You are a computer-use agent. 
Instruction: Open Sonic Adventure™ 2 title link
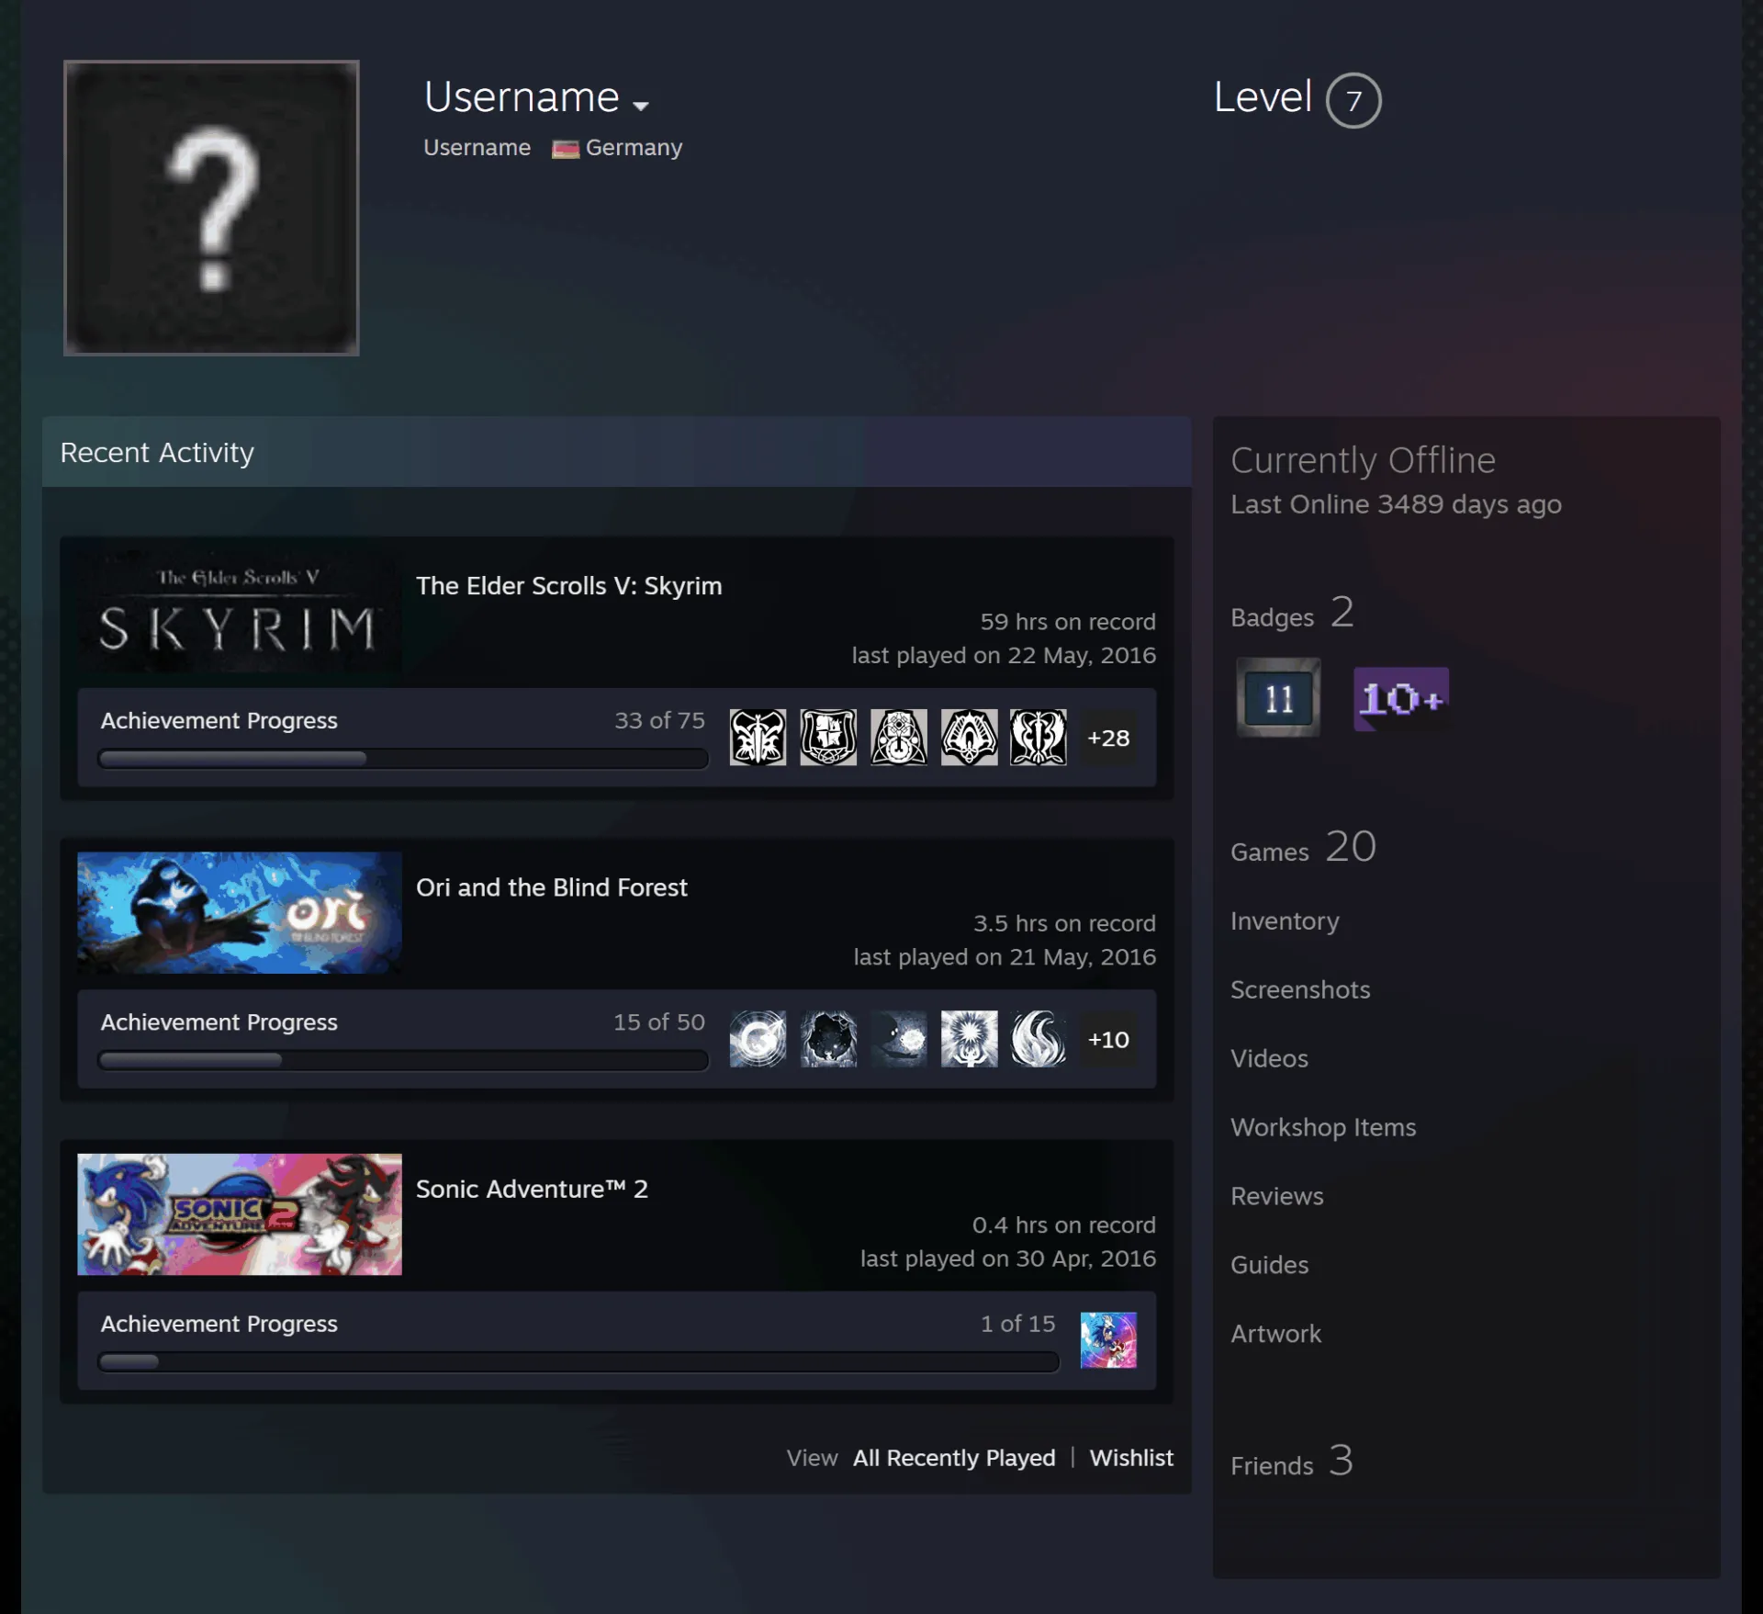click(x=532, y=1189)
